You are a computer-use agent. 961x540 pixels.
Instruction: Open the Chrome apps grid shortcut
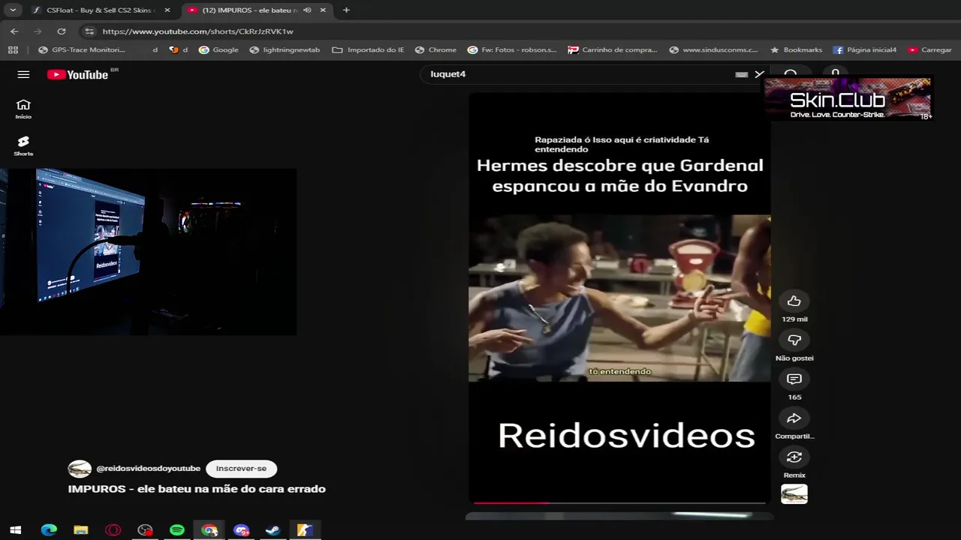click(13, 49)
